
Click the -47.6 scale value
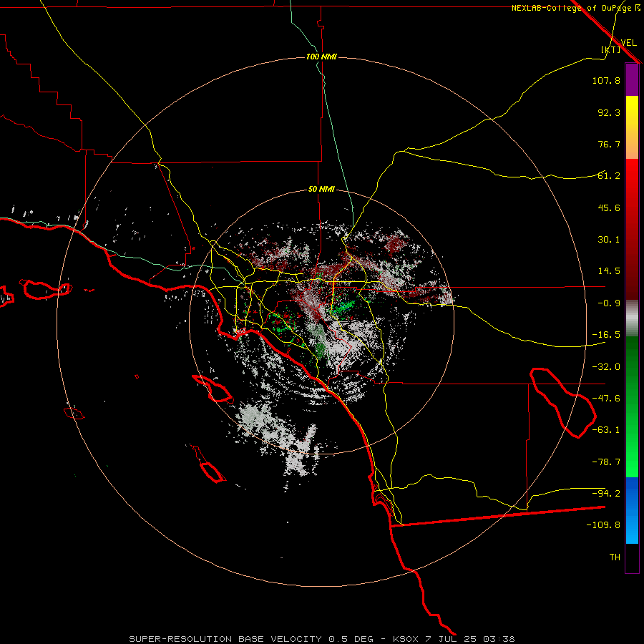[x=606, y=399]
